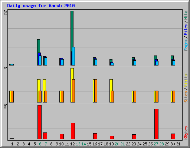Click the 'Hits' legend label
The image size is (190, 148).
point(186,15)
